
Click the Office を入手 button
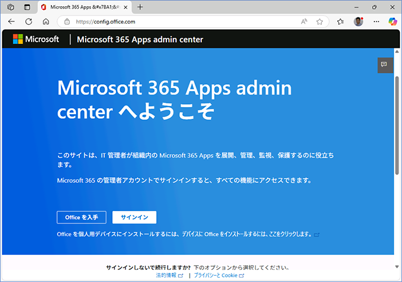(82, 217)
